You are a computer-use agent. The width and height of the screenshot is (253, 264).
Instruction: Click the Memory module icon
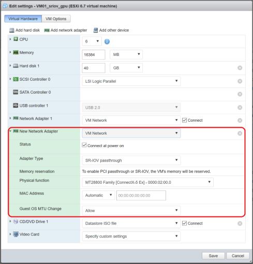click(x=16, y=52)
